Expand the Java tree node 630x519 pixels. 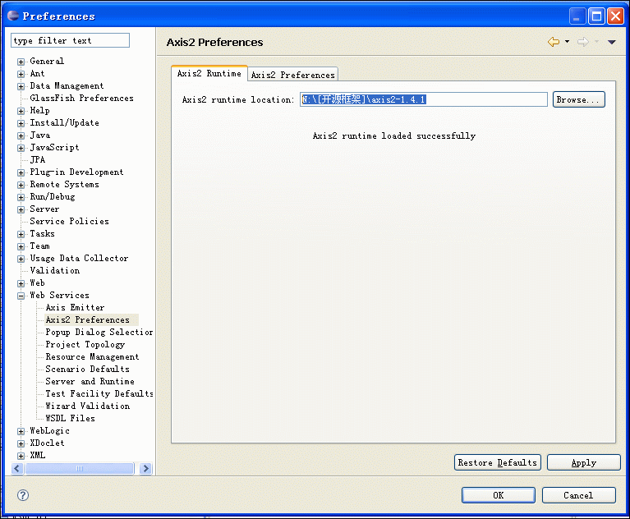(x=21, y=135)
